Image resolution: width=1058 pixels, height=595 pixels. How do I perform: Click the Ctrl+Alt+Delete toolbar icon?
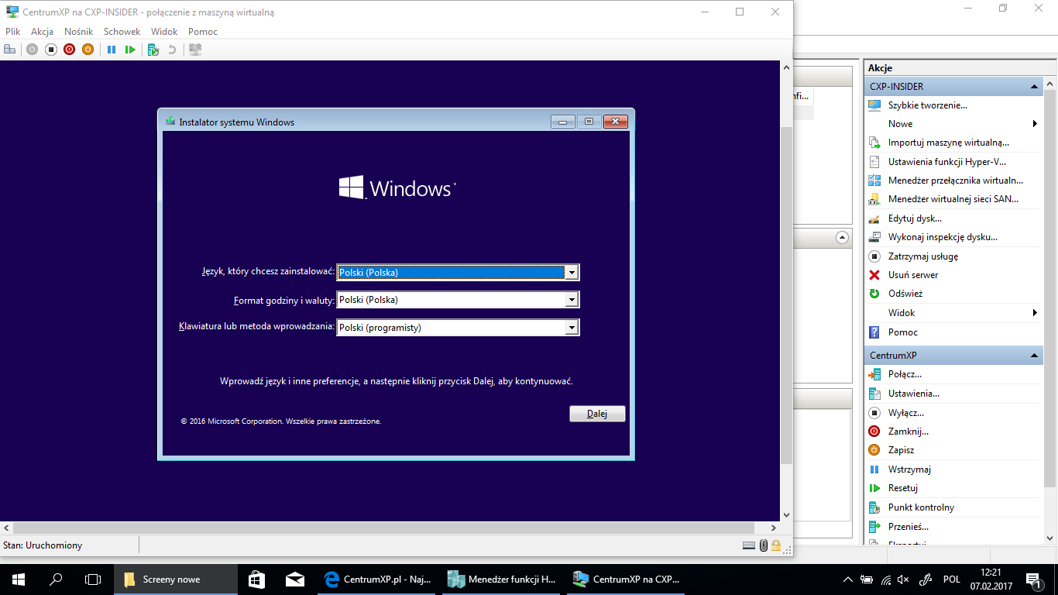point(9,50)
